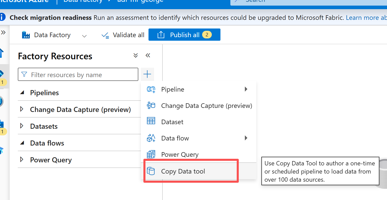Click the Publish all upload icon

pyautogui.click(x=161, y=35)
